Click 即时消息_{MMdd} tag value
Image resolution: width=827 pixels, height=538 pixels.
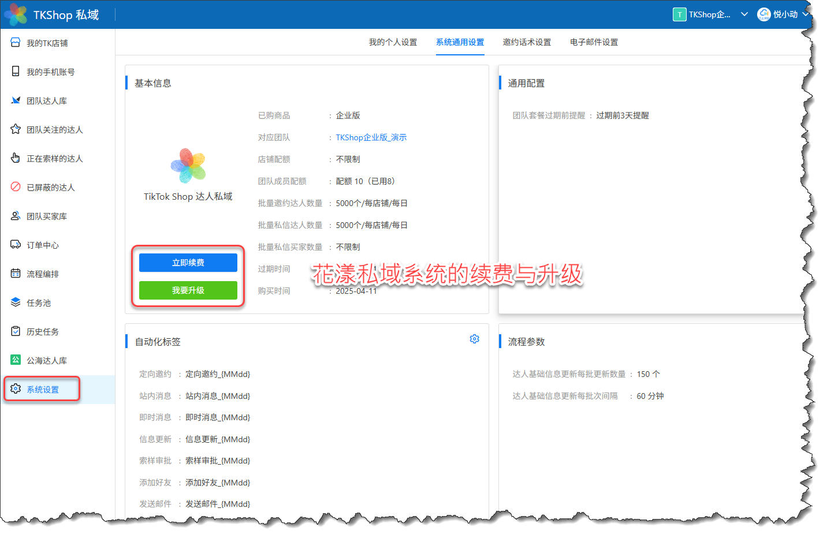click(x=218, y=417)
